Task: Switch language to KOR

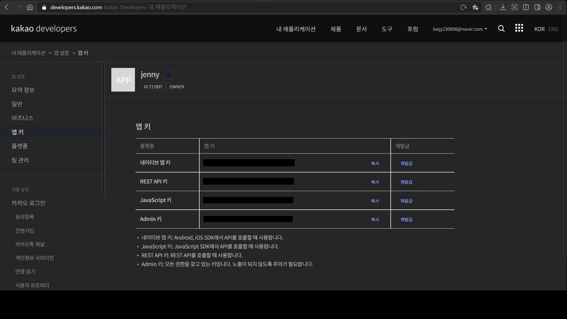Action: (540, 29)
